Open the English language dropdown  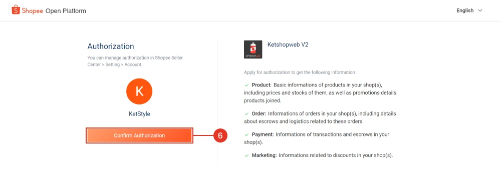pyautogui.click(x=469, y=10)
